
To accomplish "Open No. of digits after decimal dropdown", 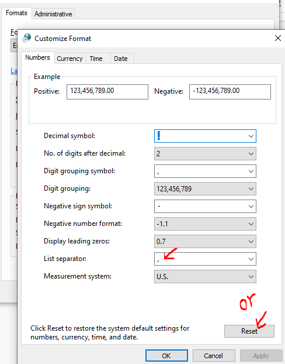I will click(205, 154).
